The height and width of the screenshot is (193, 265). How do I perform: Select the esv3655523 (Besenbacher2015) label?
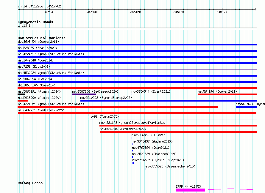coord(170,166)
